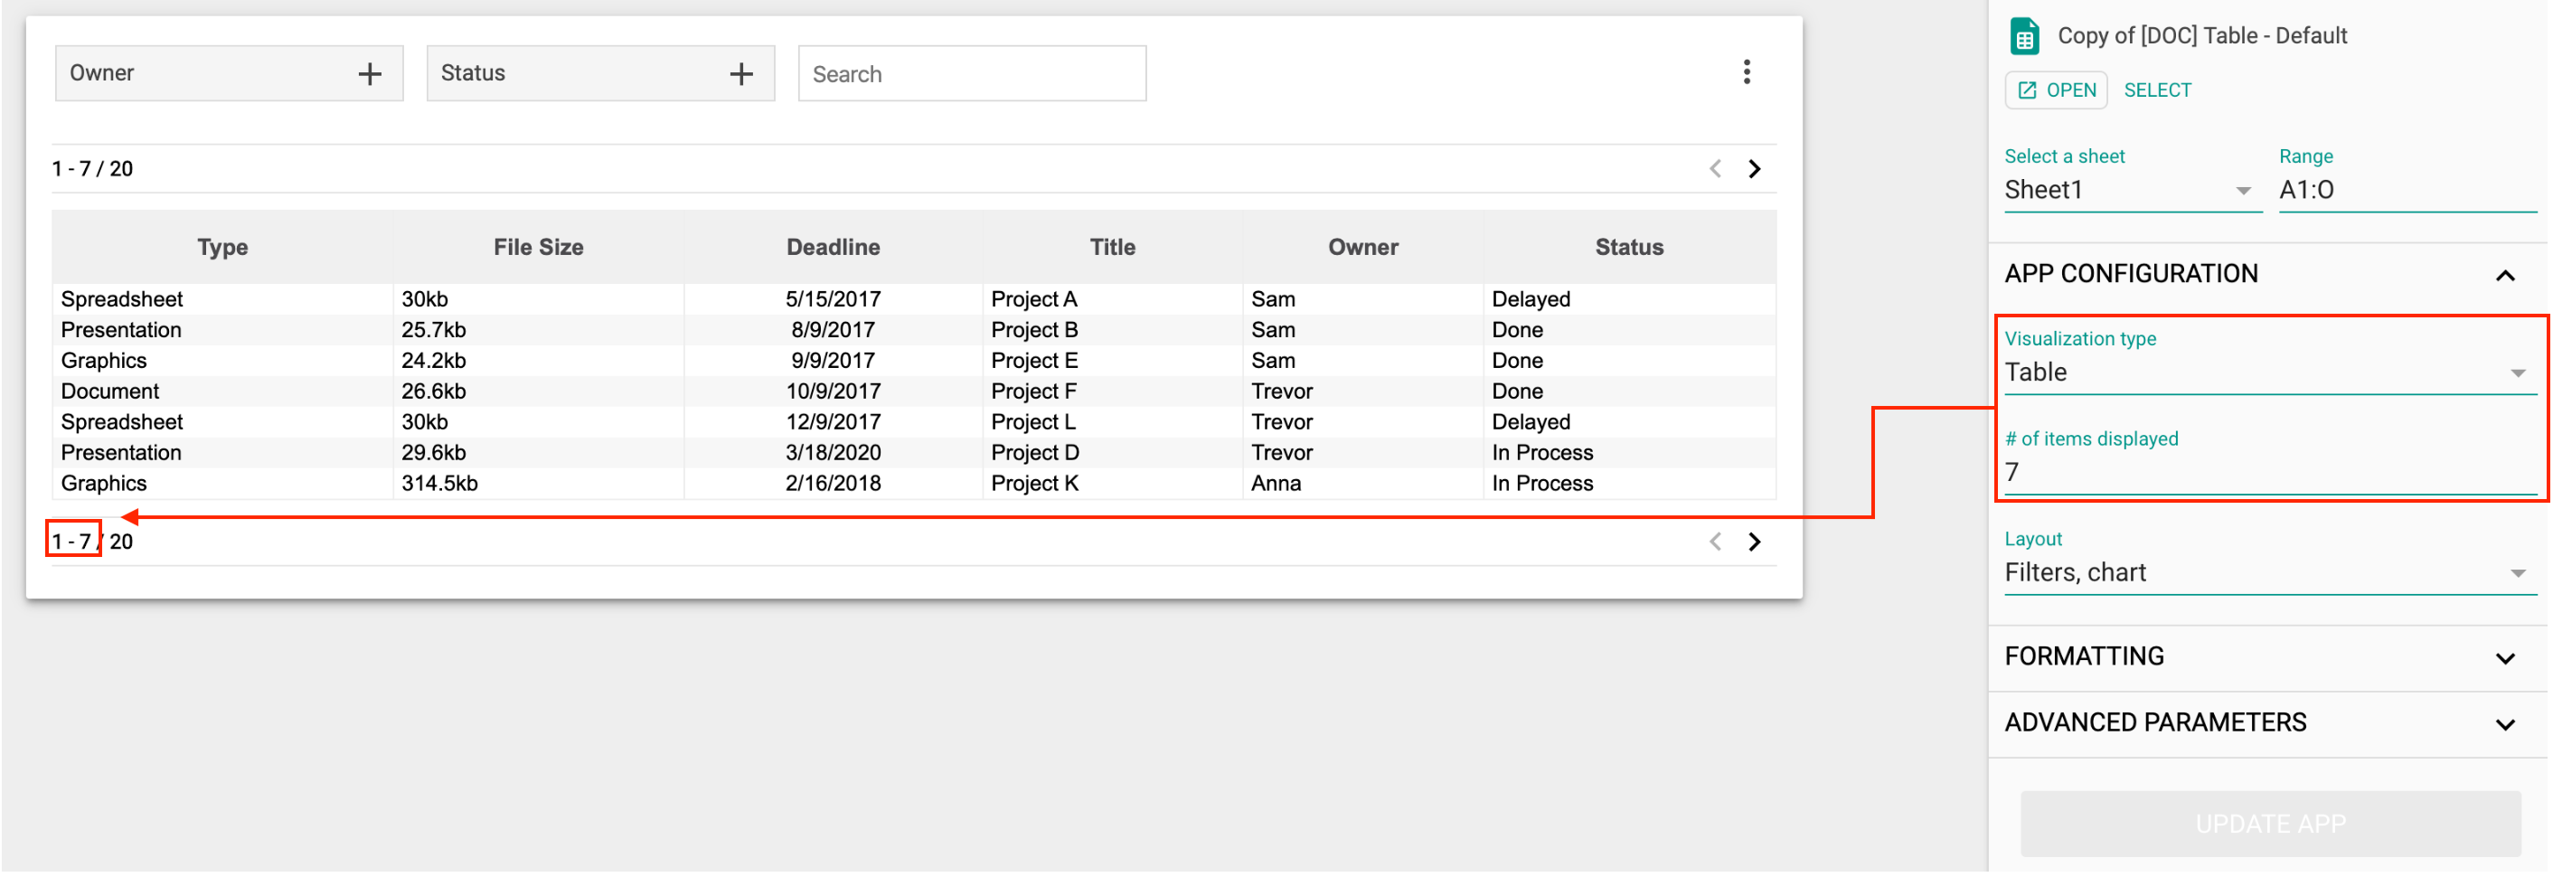Click the SELECT link next to OPEN

[x=2158, y=90]
